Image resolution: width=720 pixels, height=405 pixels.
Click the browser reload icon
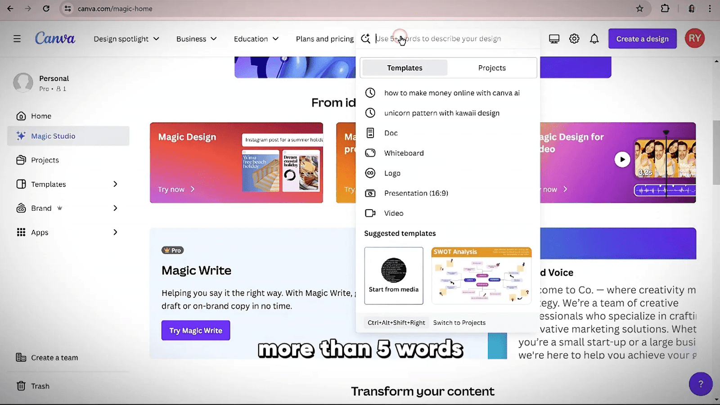[46, 9]
